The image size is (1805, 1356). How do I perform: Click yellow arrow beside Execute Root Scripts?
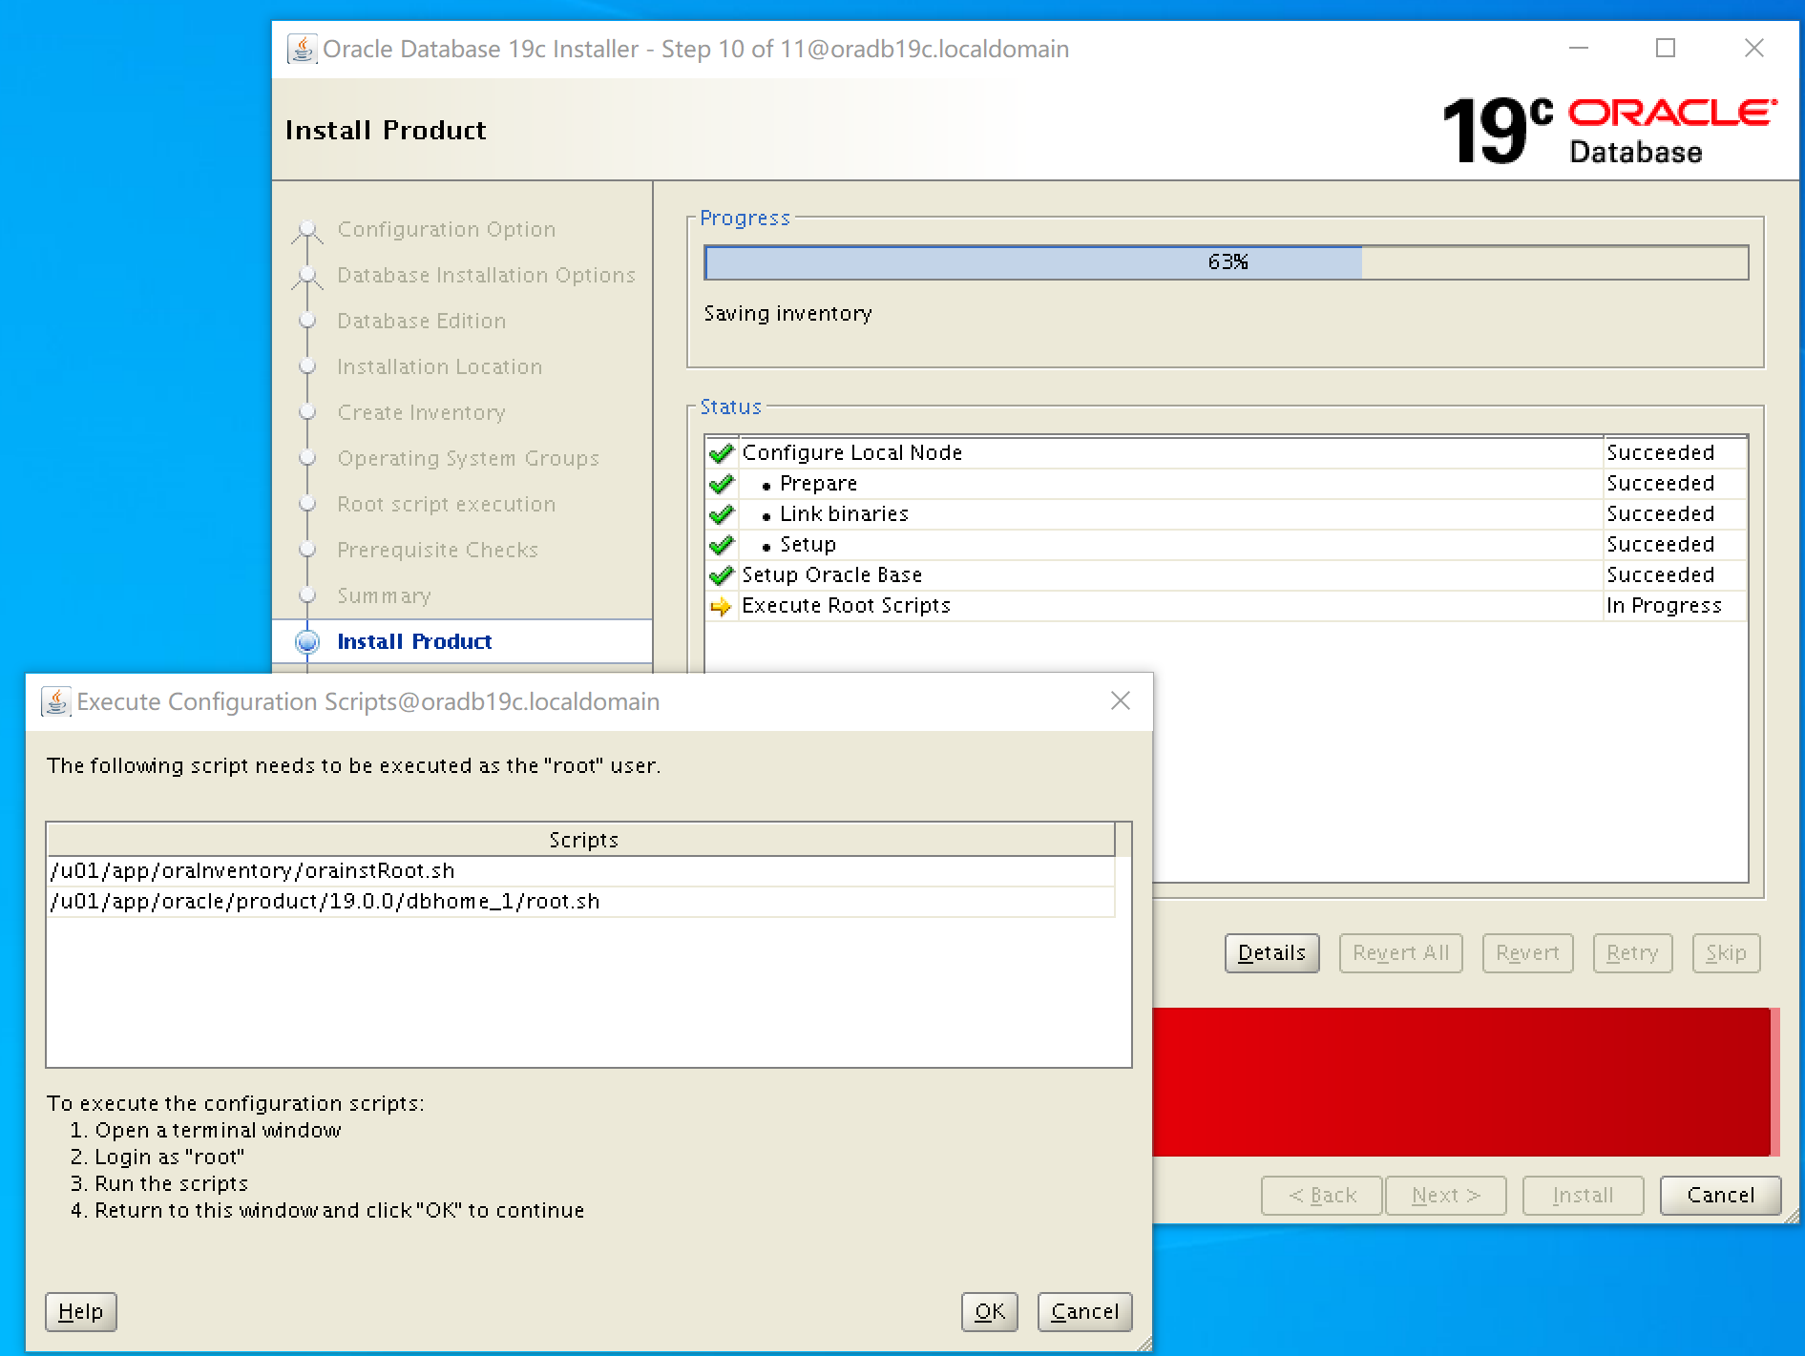click(x=722, y=606)
